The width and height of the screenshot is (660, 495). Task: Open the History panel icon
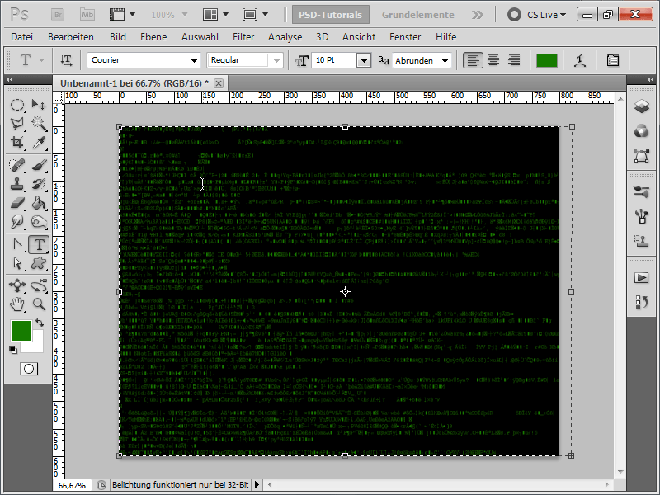[x=642, y=302]
